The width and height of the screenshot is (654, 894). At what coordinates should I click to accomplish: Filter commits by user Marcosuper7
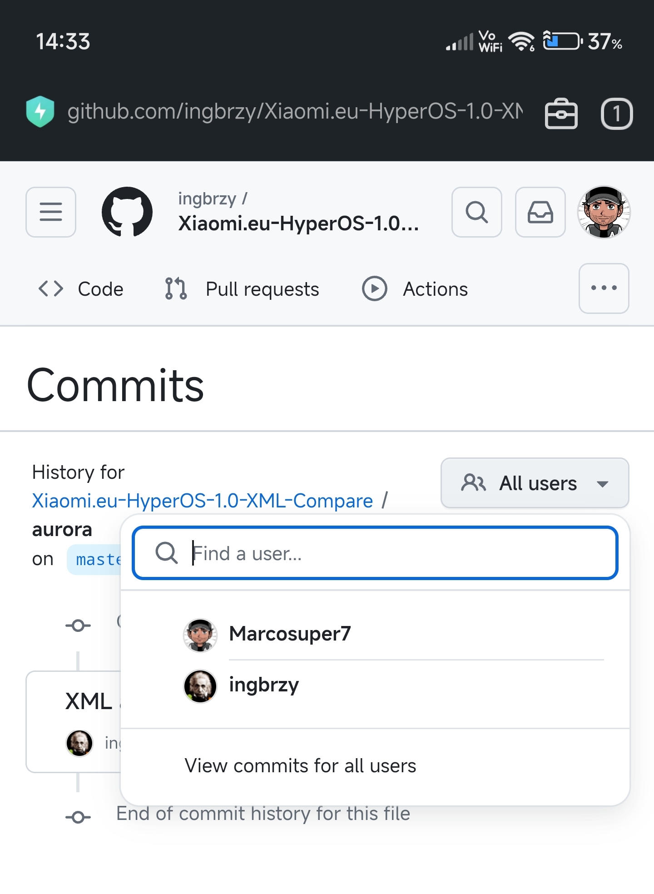(x=375, y=634)
